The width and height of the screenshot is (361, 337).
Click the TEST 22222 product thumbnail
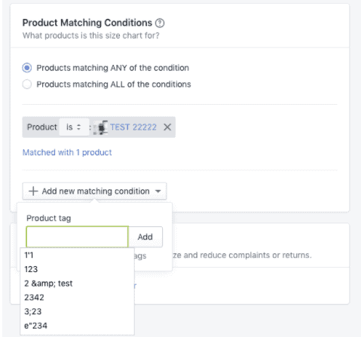pos(101,127)
